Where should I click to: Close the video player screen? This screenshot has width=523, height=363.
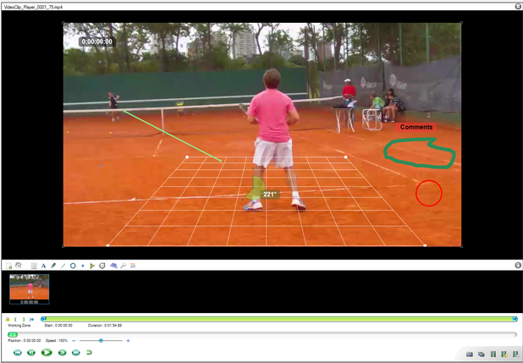pyautogui.click(x=517, y=6)
